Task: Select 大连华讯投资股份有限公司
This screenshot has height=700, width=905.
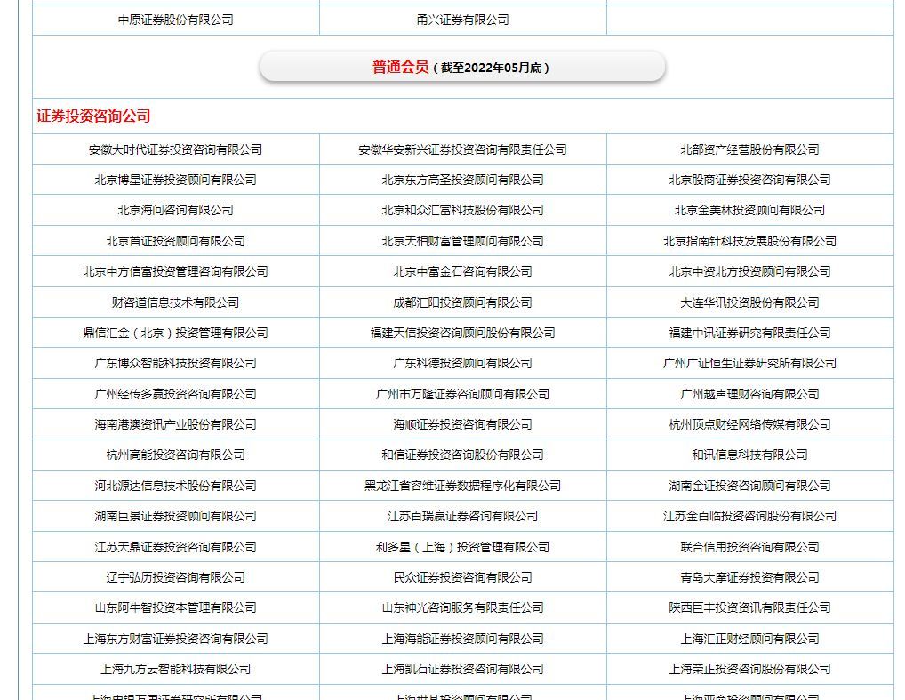Action: coord(749,302)
